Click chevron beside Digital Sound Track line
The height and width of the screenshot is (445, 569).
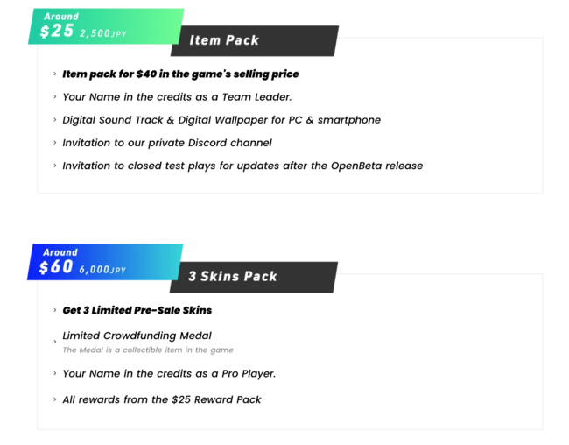55,119
